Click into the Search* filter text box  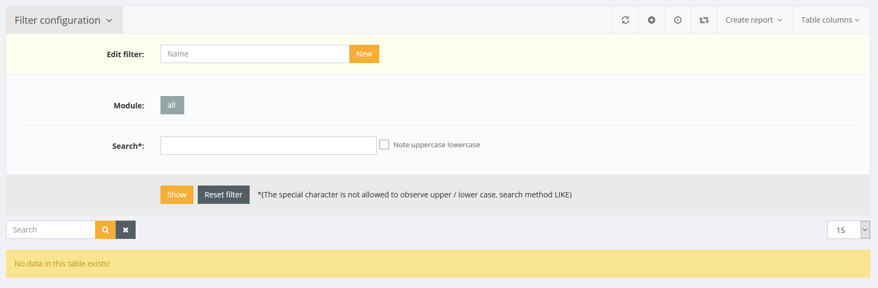(x=268, y=146)
